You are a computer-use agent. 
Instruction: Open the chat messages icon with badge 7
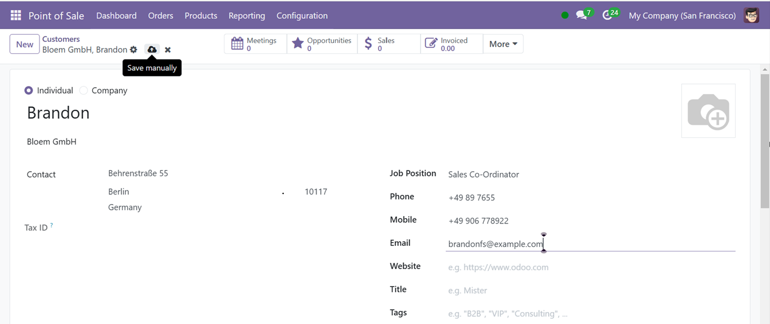pyautogui.click(x=582, y=15)
